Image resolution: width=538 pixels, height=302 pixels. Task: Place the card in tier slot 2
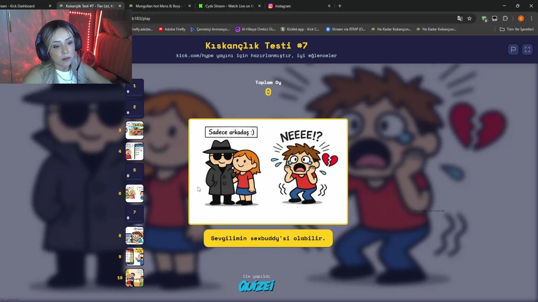[134, 109]
